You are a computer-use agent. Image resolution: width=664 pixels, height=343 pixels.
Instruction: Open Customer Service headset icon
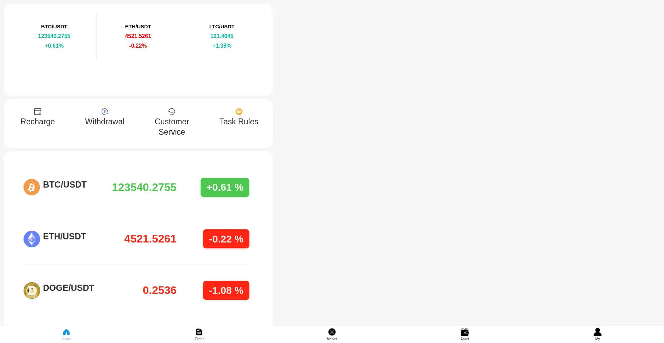pyautogui.click(x=172, y=111)
